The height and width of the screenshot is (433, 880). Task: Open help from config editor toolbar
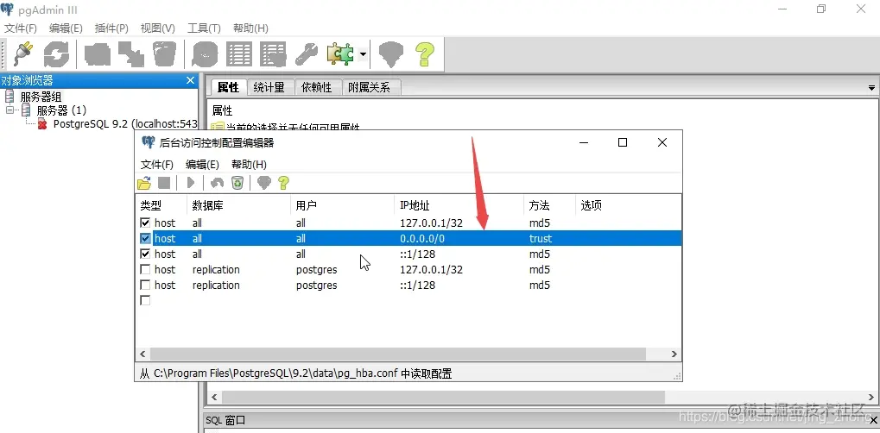click(283, 182)
